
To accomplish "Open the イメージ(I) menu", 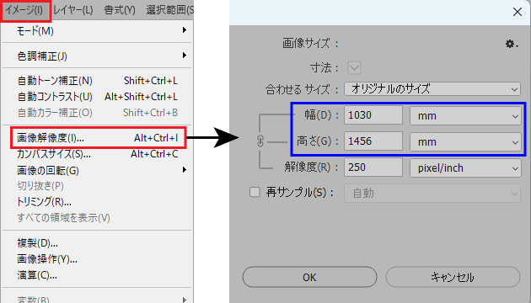I will 24,10.
